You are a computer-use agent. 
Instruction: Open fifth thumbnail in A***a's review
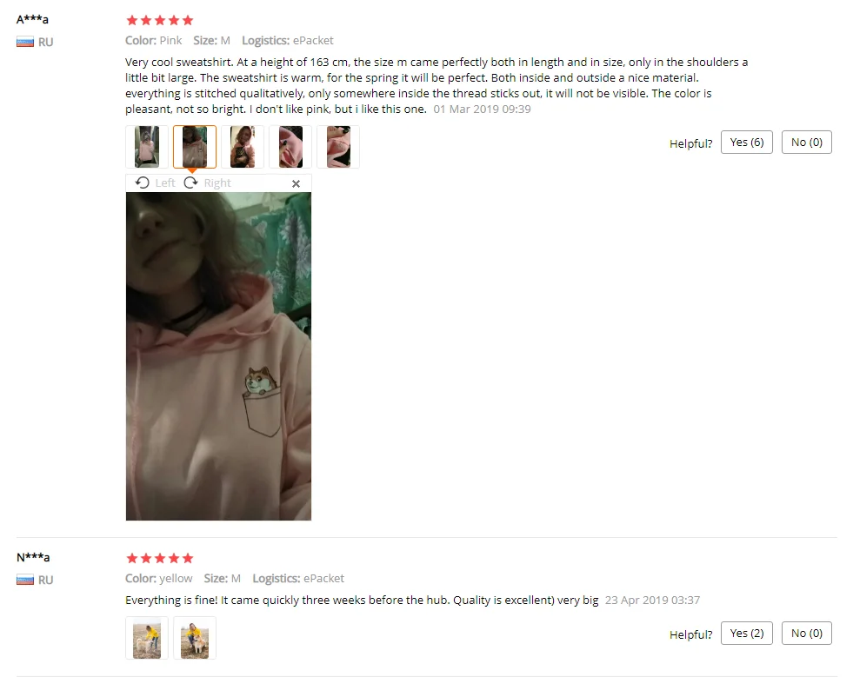[338, 147]
